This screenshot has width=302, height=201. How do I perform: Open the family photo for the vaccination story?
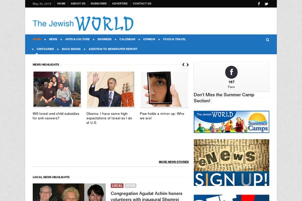57,89
